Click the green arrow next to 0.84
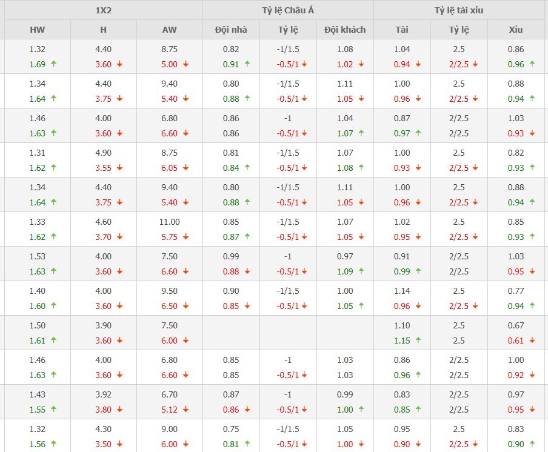The image size is (548, 452). pos(247,167)
